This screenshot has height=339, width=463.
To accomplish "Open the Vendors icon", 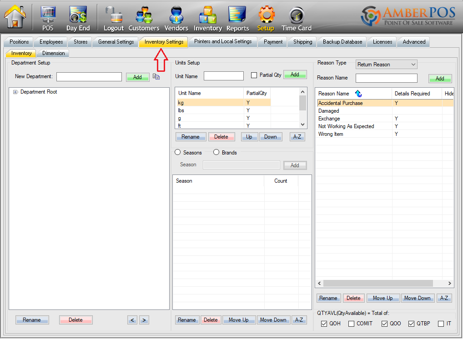I will [x=176, y=18].
